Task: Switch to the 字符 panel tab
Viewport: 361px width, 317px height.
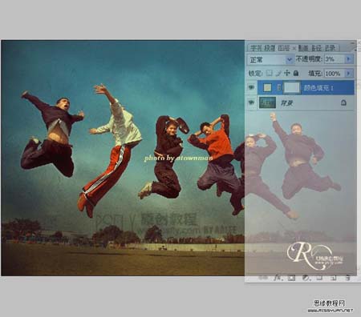Action: (x=256, y=48)
